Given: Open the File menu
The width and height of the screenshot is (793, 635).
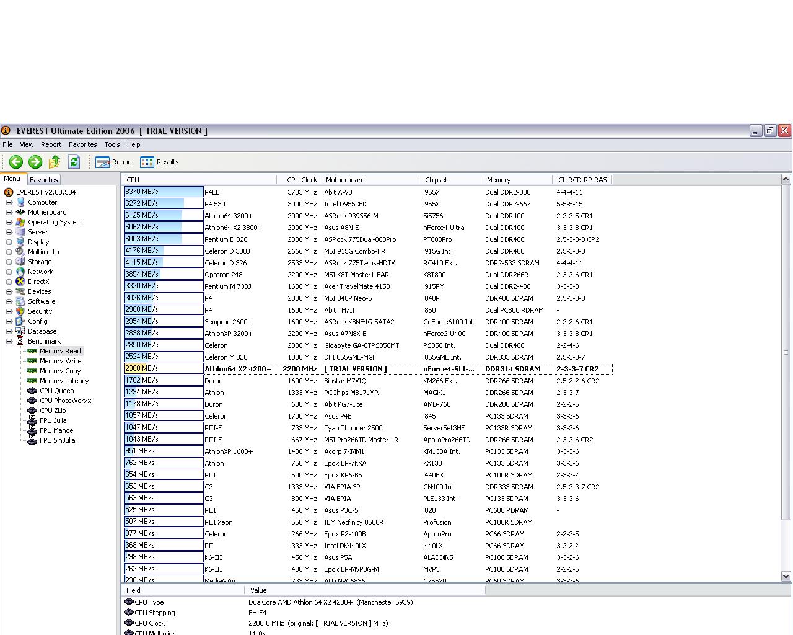Looking at the screenshot, I should point(7,144).
